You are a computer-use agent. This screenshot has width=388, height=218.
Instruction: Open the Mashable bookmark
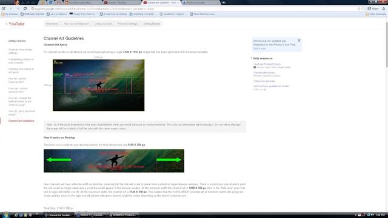[x=32, y=14]
